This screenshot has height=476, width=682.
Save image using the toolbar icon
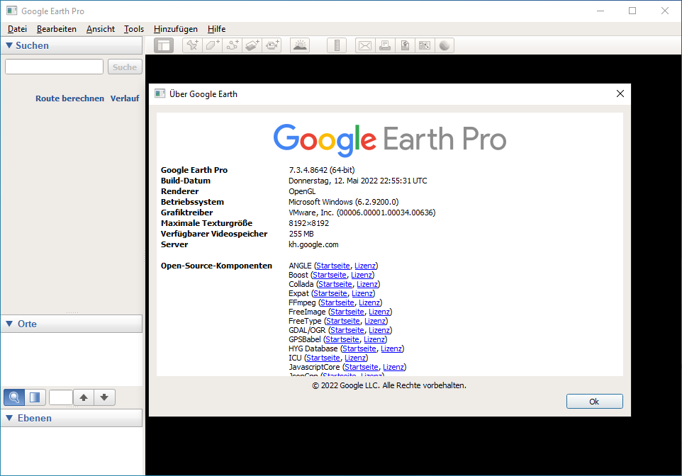[405, 45]
